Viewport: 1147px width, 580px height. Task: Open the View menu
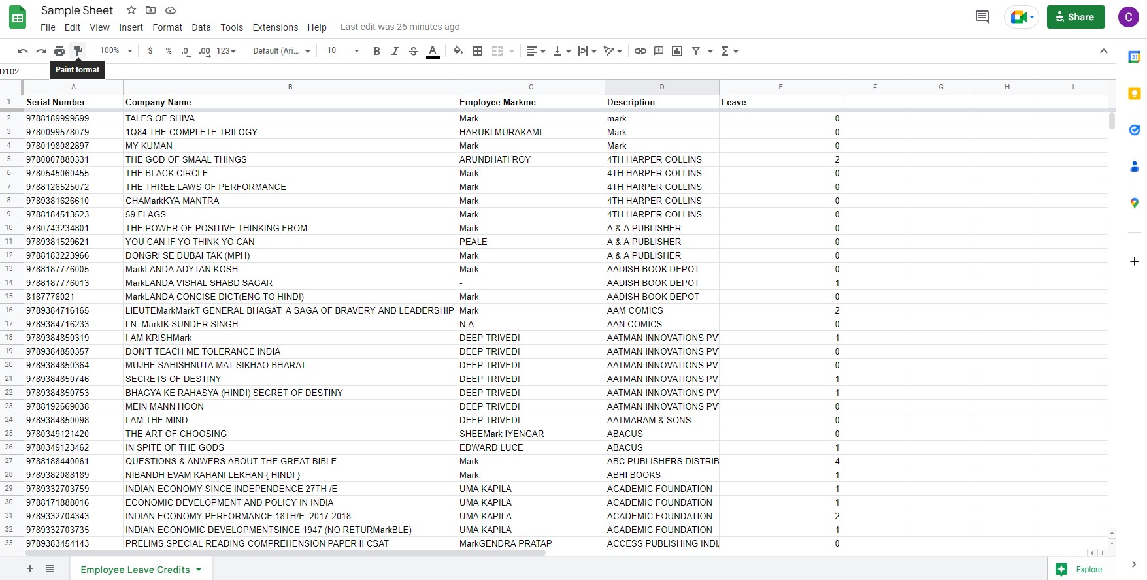100,27
